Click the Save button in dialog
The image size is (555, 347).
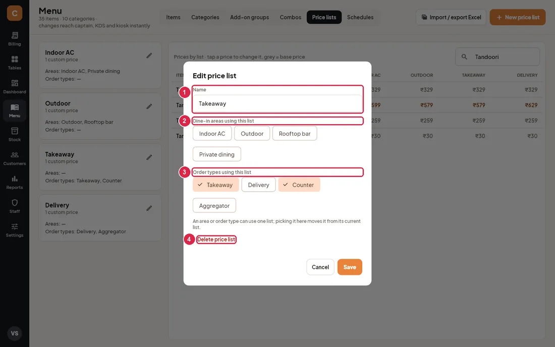pos(350,267)
